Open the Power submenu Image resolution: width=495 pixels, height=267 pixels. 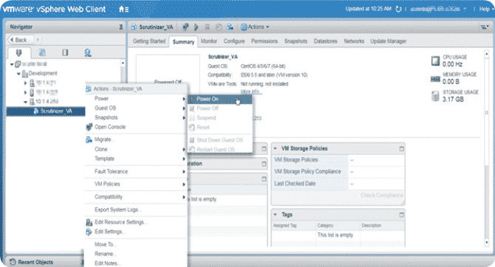point(136,99)
